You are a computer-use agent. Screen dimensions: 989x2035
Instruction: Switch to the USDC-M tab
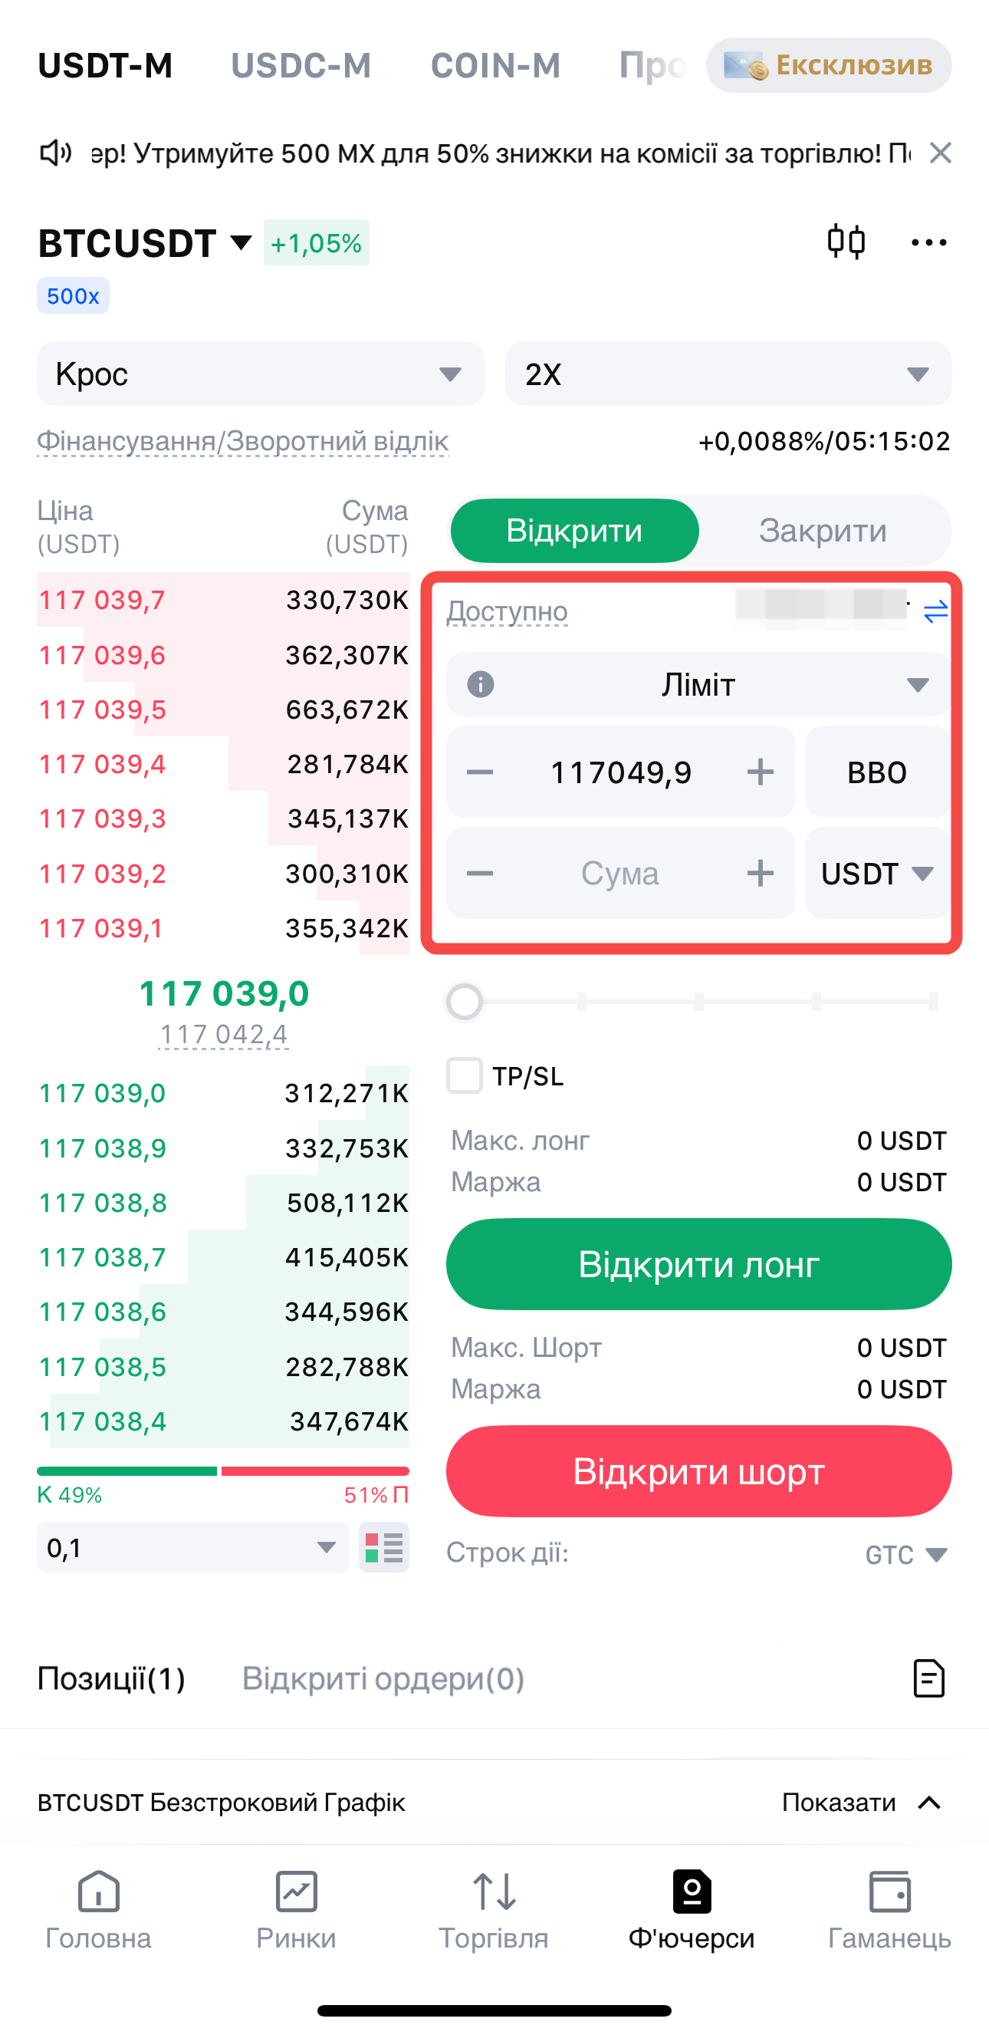tap(301, 65)
